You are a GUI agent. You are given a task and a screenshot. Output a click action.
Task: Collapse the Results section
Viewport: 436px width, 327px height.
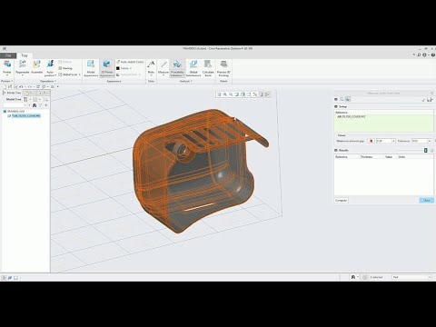[336, 150]
